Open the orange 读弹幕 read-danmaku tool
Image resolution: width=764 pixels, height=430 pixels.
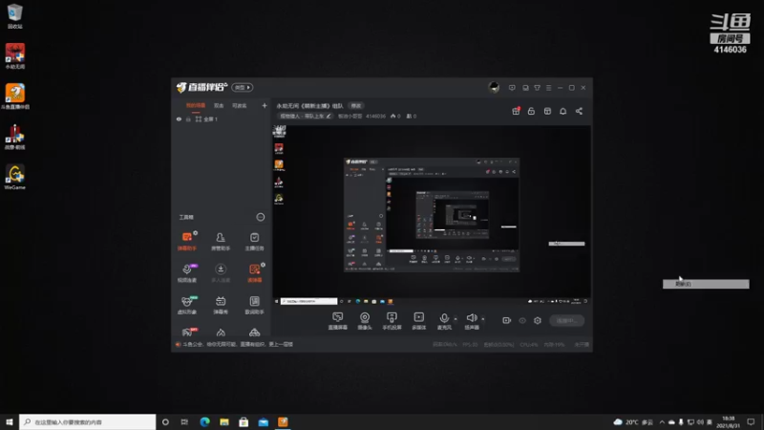point(254,272)
